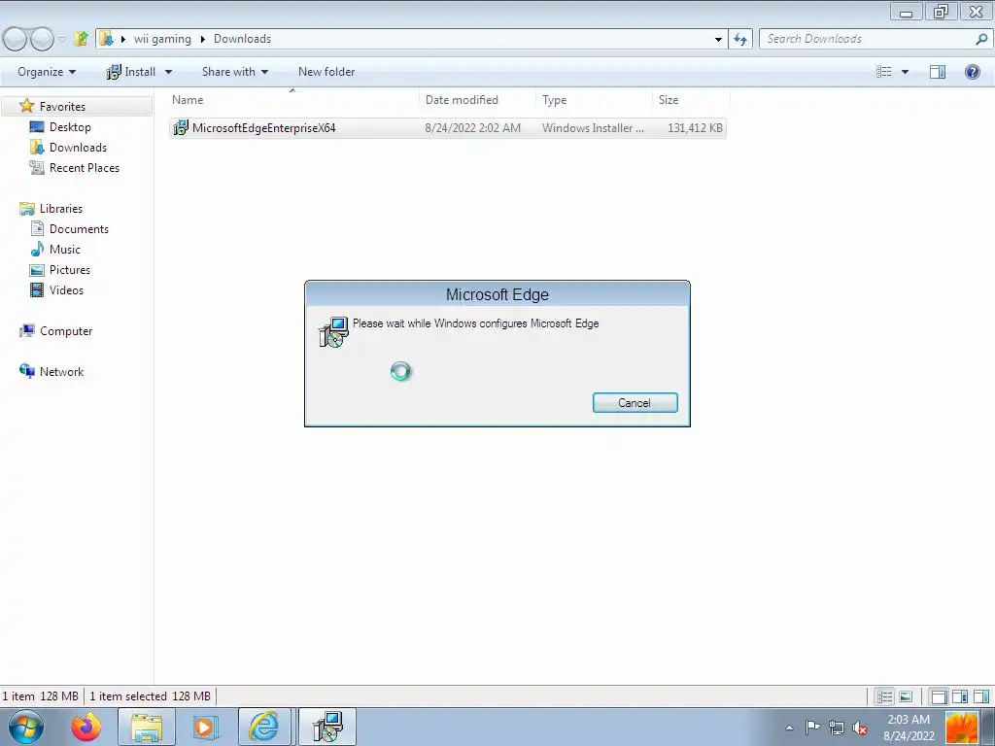
Task: Open the Organize menu
Action: (47, 72)
